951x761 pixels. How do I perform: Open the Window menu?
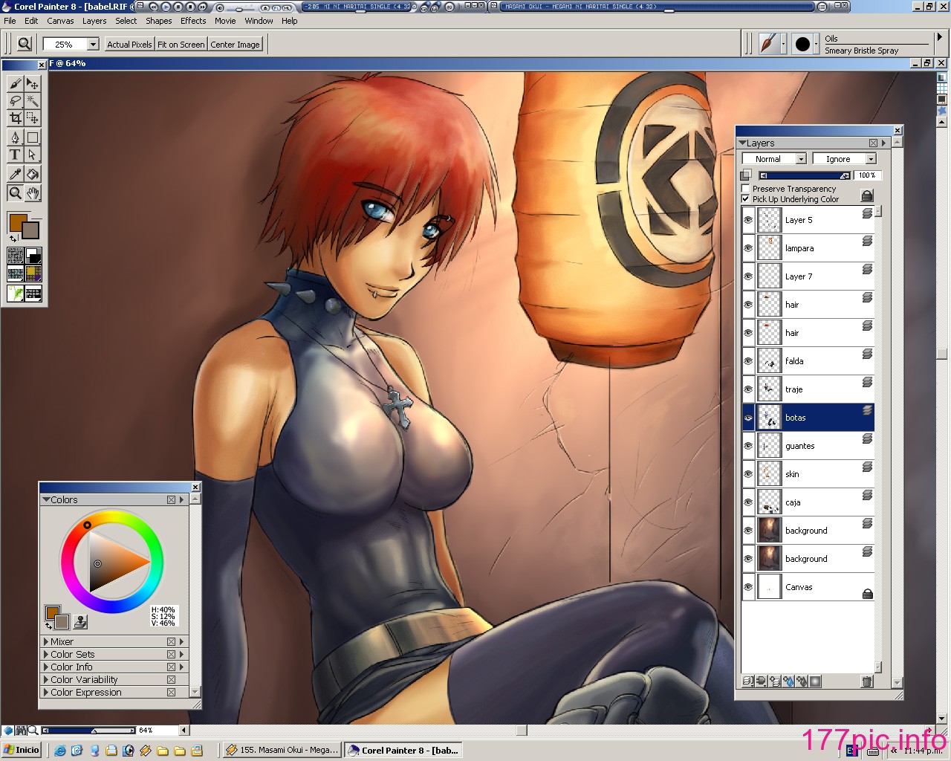coord(259,21)
